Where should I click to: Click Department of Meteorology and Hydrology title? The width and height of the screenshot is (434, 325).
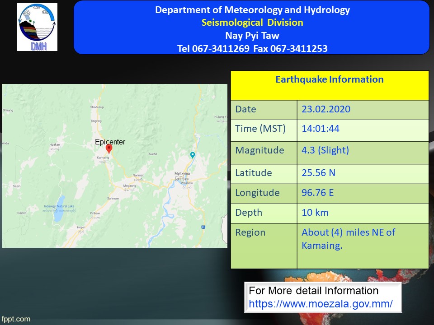click(x=252, y=9)
